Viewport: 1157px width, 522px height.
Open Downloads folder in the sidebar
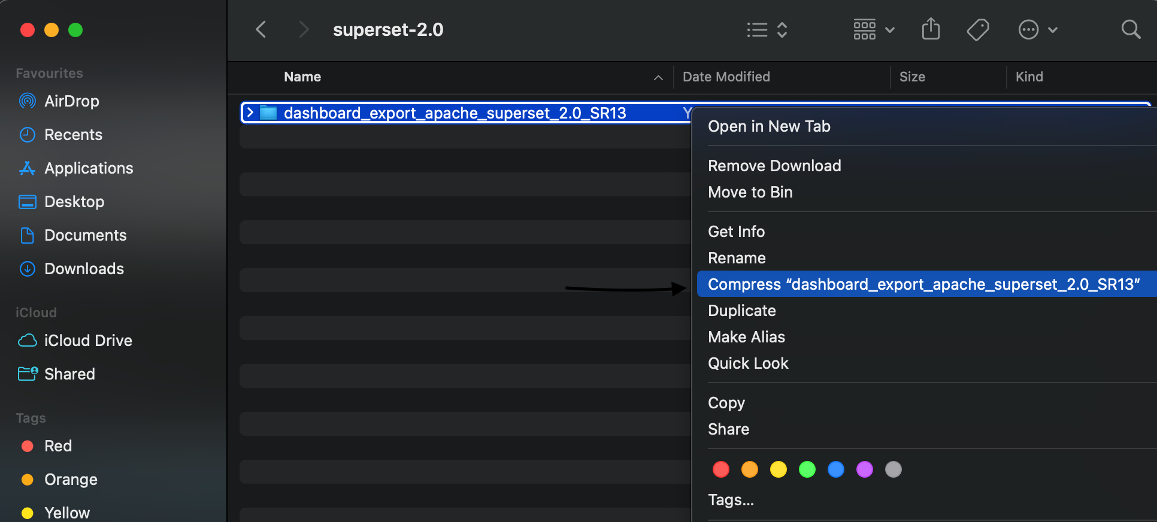[84, 269]
